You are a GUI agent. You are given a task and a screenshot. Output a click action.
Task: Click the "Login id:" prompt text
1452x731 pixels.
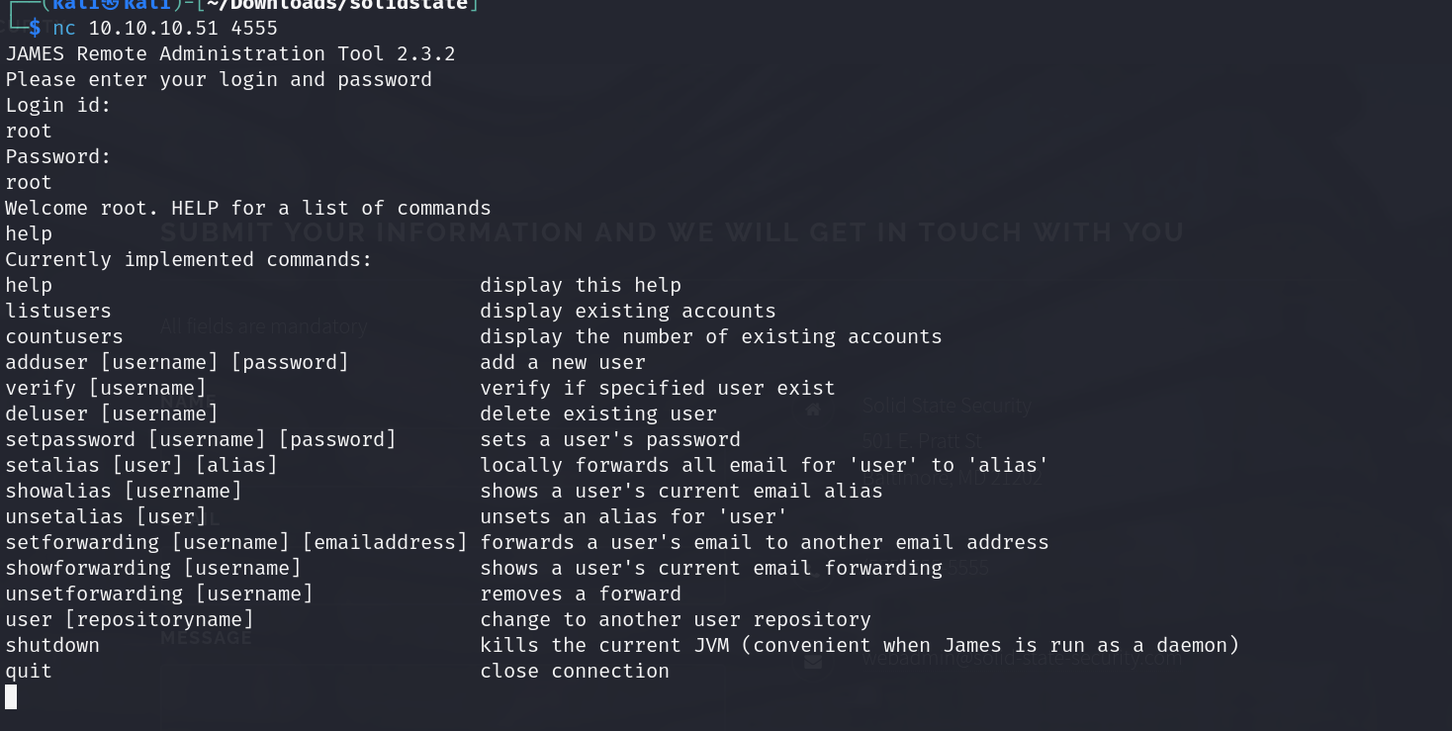[58, 105]
